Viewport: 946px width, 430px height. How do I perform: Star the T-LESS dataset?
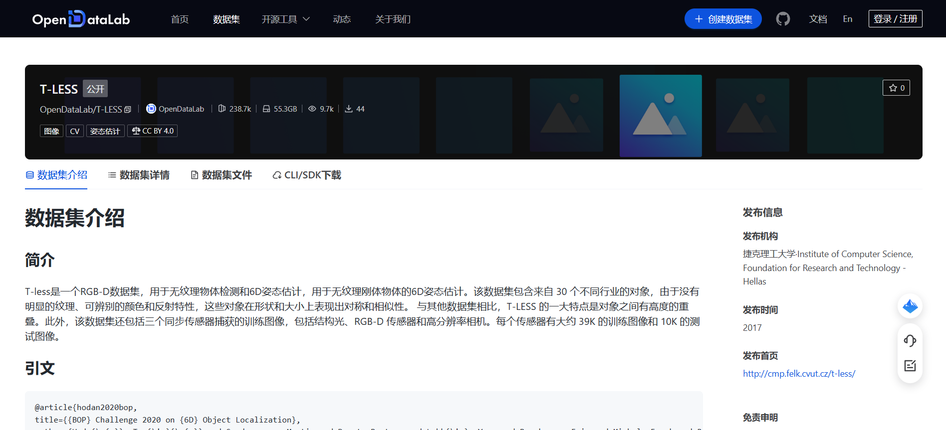tap(896, 88)
